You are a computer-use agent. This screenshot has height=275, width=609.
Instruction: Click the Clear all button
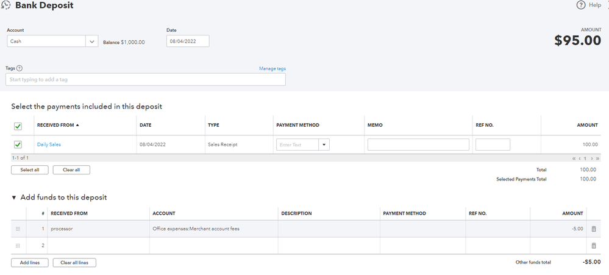(x=71, y=170)
